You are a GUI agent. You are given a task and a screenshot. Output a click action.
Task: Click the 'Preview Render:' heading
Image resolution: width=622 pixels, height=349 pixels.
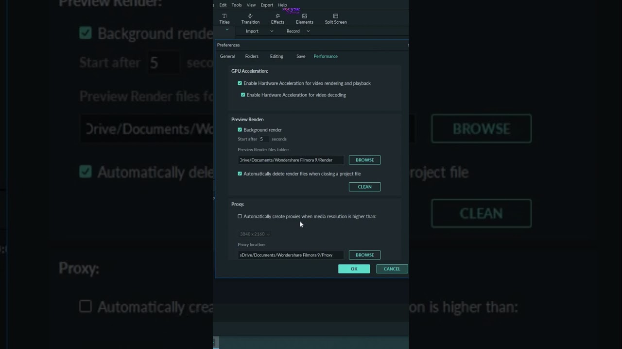(x=247, y=120)
